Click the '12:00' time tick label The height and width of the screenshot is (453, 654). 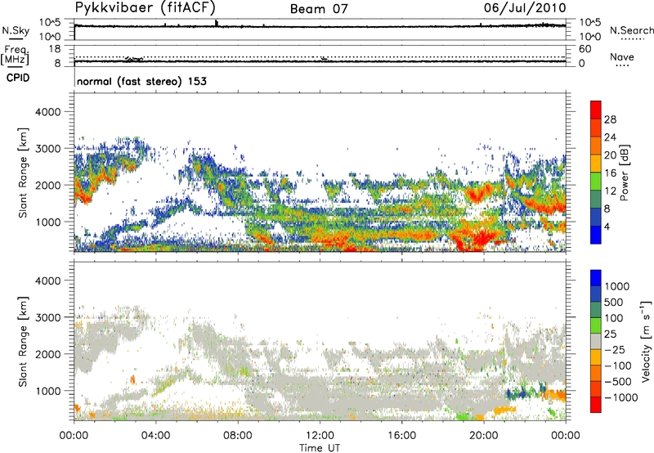(320, 436)
